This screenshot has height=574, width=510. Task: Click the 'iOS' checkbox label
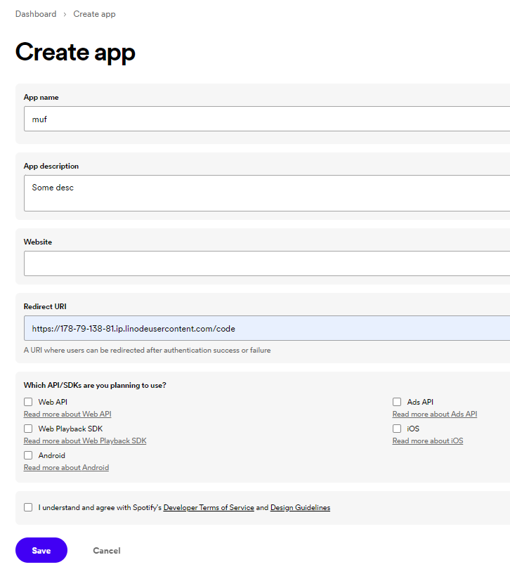[413, 429]
